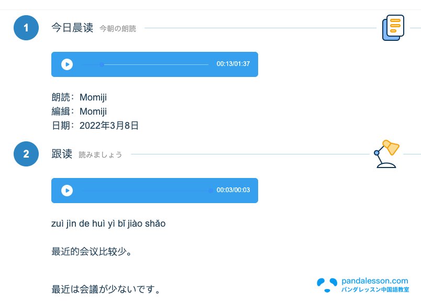The height and width of the screenshot is (301, 421).
Task: Click the blue number 1 circle badge
Action: pyautogui.click(x=26, y=28)
